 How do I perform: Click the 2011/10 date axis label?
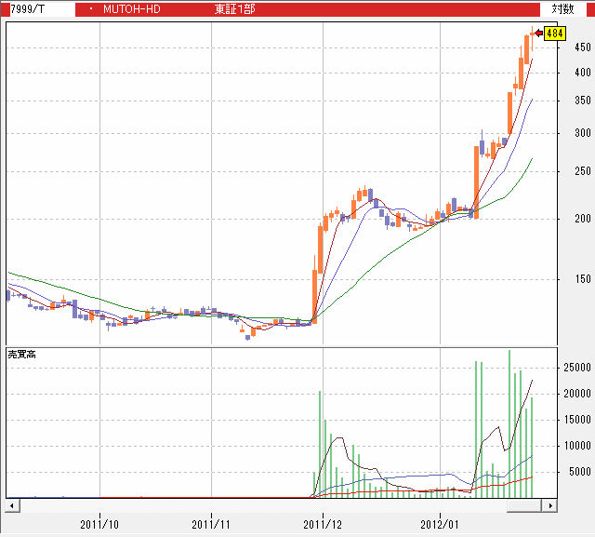click(x=99, y=525)
